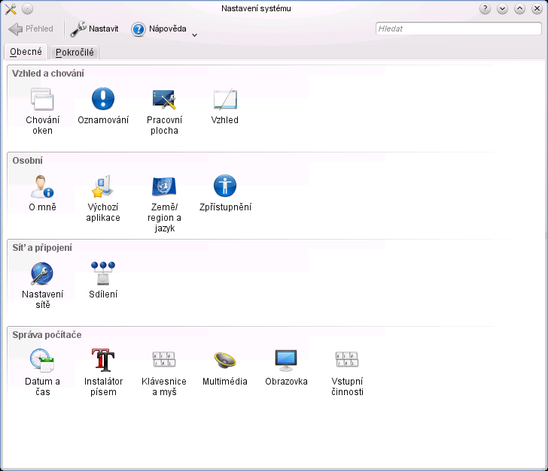Image resolution: width=548 pixels, height=471 pixels.
Task: Click the Správa počítače section heading
Action: [47, 335]
